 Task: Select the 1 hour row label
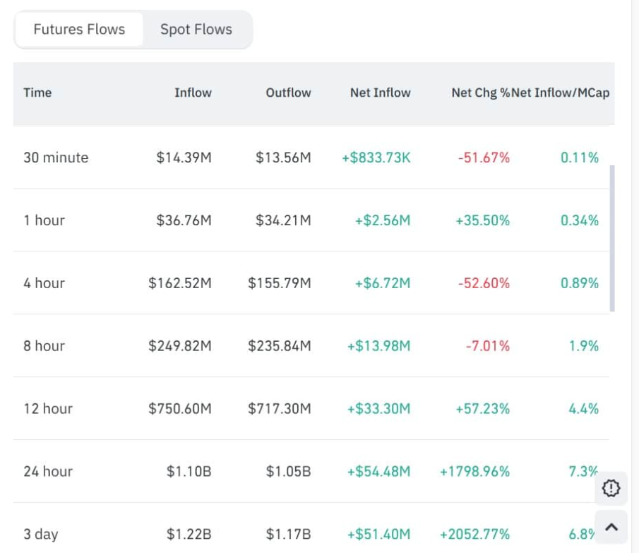(x=44, y=220)
